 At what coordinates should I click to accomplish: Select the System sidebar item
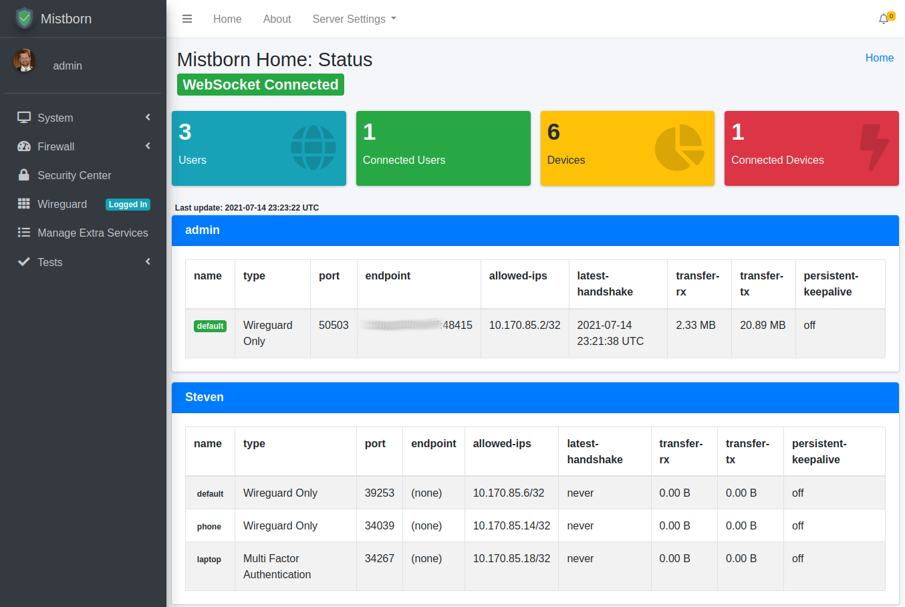(x=83, y=118)
